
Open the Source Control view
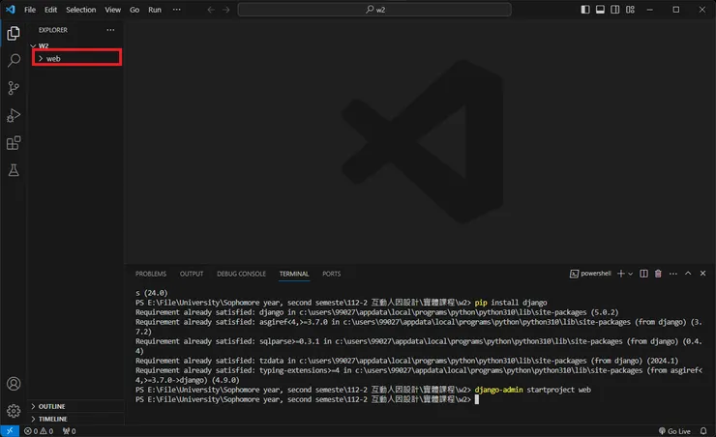pyautogui.click(x=14, y=88)
